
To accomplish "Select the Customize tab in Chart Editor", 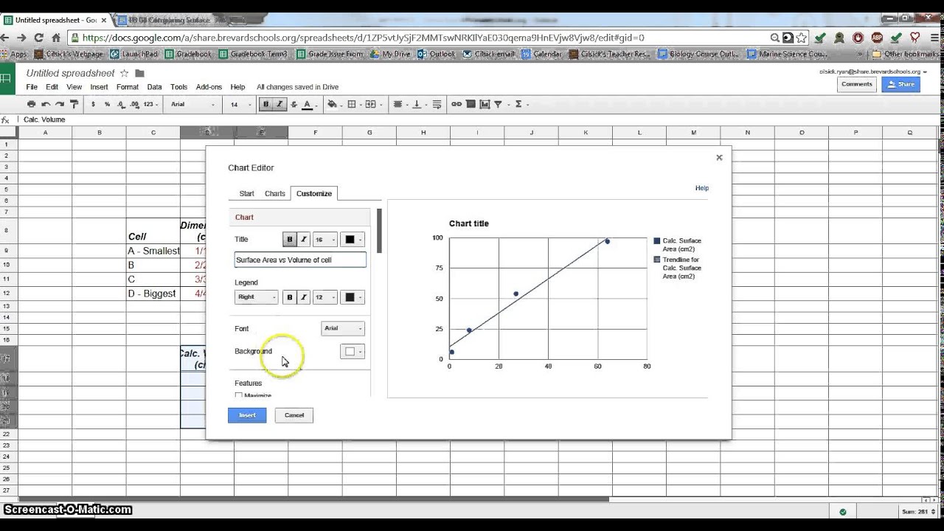I will [314, 193].
